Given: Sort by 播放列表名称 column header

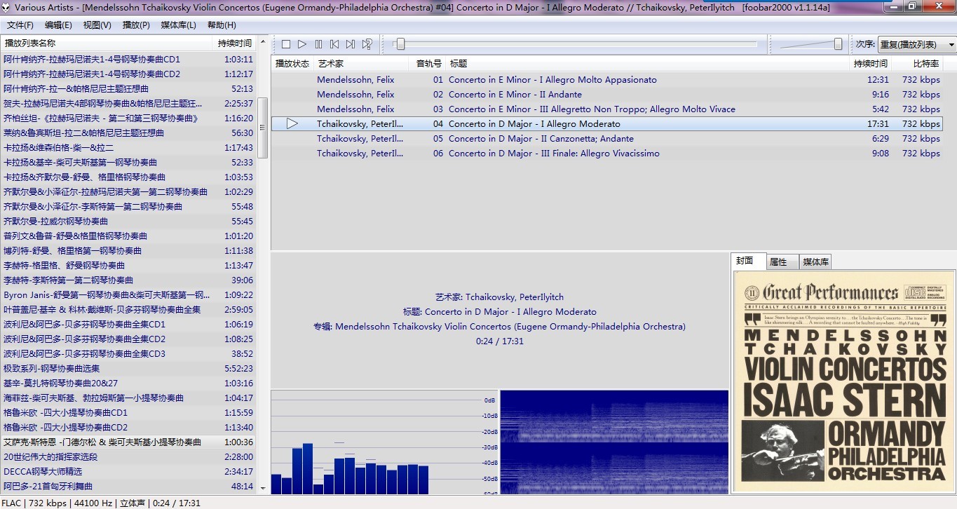Looking at the screenshot, I should (x=107, y=43).
